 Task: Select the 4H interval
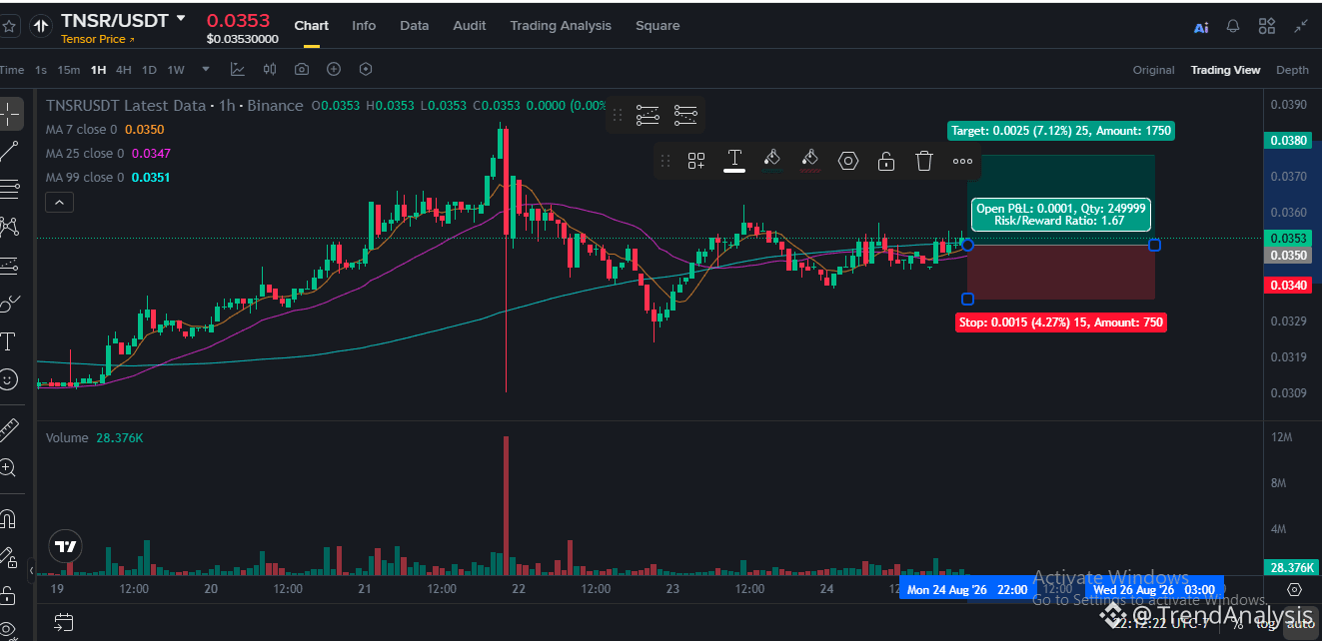[x=124, y=70]
